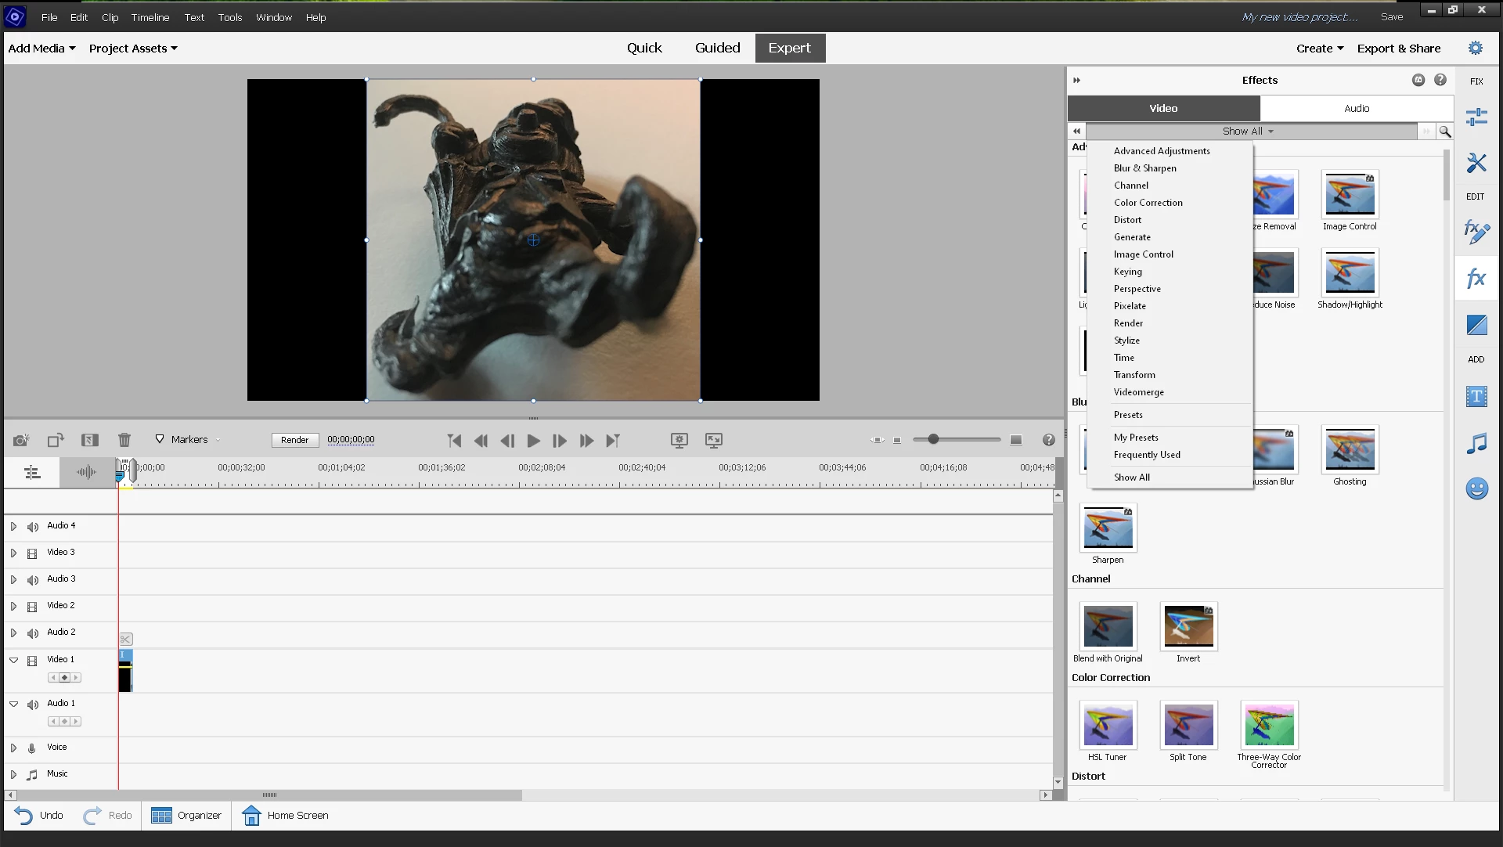The width and height of the screenshot is (1503, 847).
Task: Select the Shadow/Highlight effect thumbnail
Action: [1350, 273]
